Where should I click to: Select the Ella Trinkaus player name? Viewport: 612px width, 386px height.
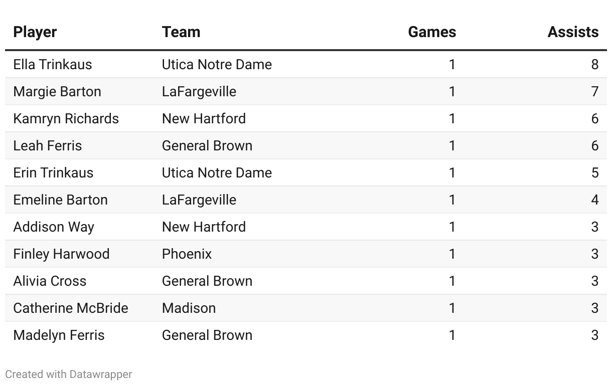pos(53,65)
